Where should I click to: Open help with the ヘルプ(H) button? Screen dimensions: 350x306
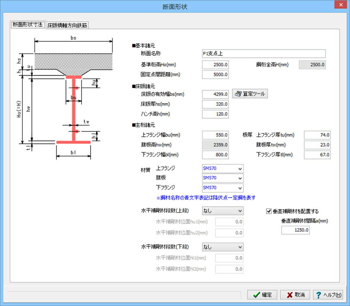point(328,295)
